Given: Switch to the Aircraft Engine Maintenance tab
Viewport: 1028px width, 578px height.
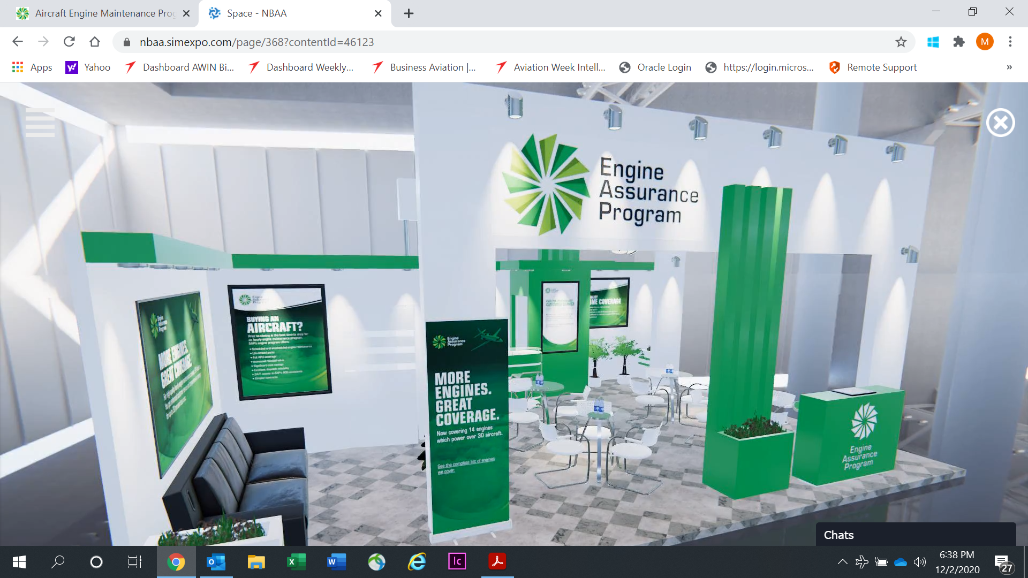Looking at the screenshot, I should [104, 13].
